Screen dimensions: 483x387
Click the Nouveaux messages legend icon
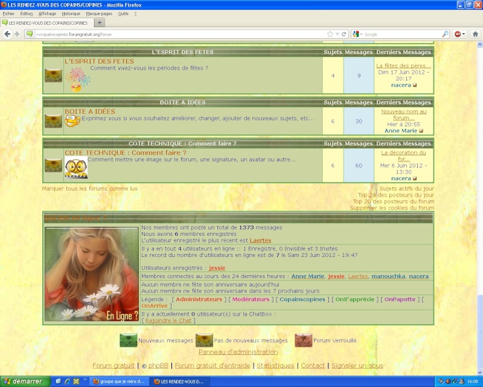[x=129, y=340]
